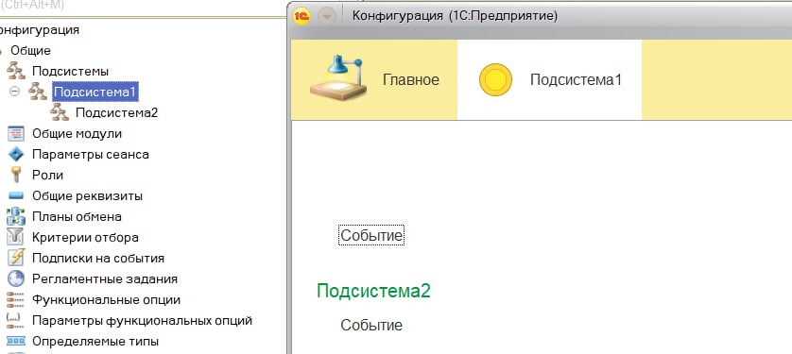Image resolution: width=792 pixels, height=354 pixels.
Task: Click the Параметры сеанса diamond icon
Action: (16, 154)
